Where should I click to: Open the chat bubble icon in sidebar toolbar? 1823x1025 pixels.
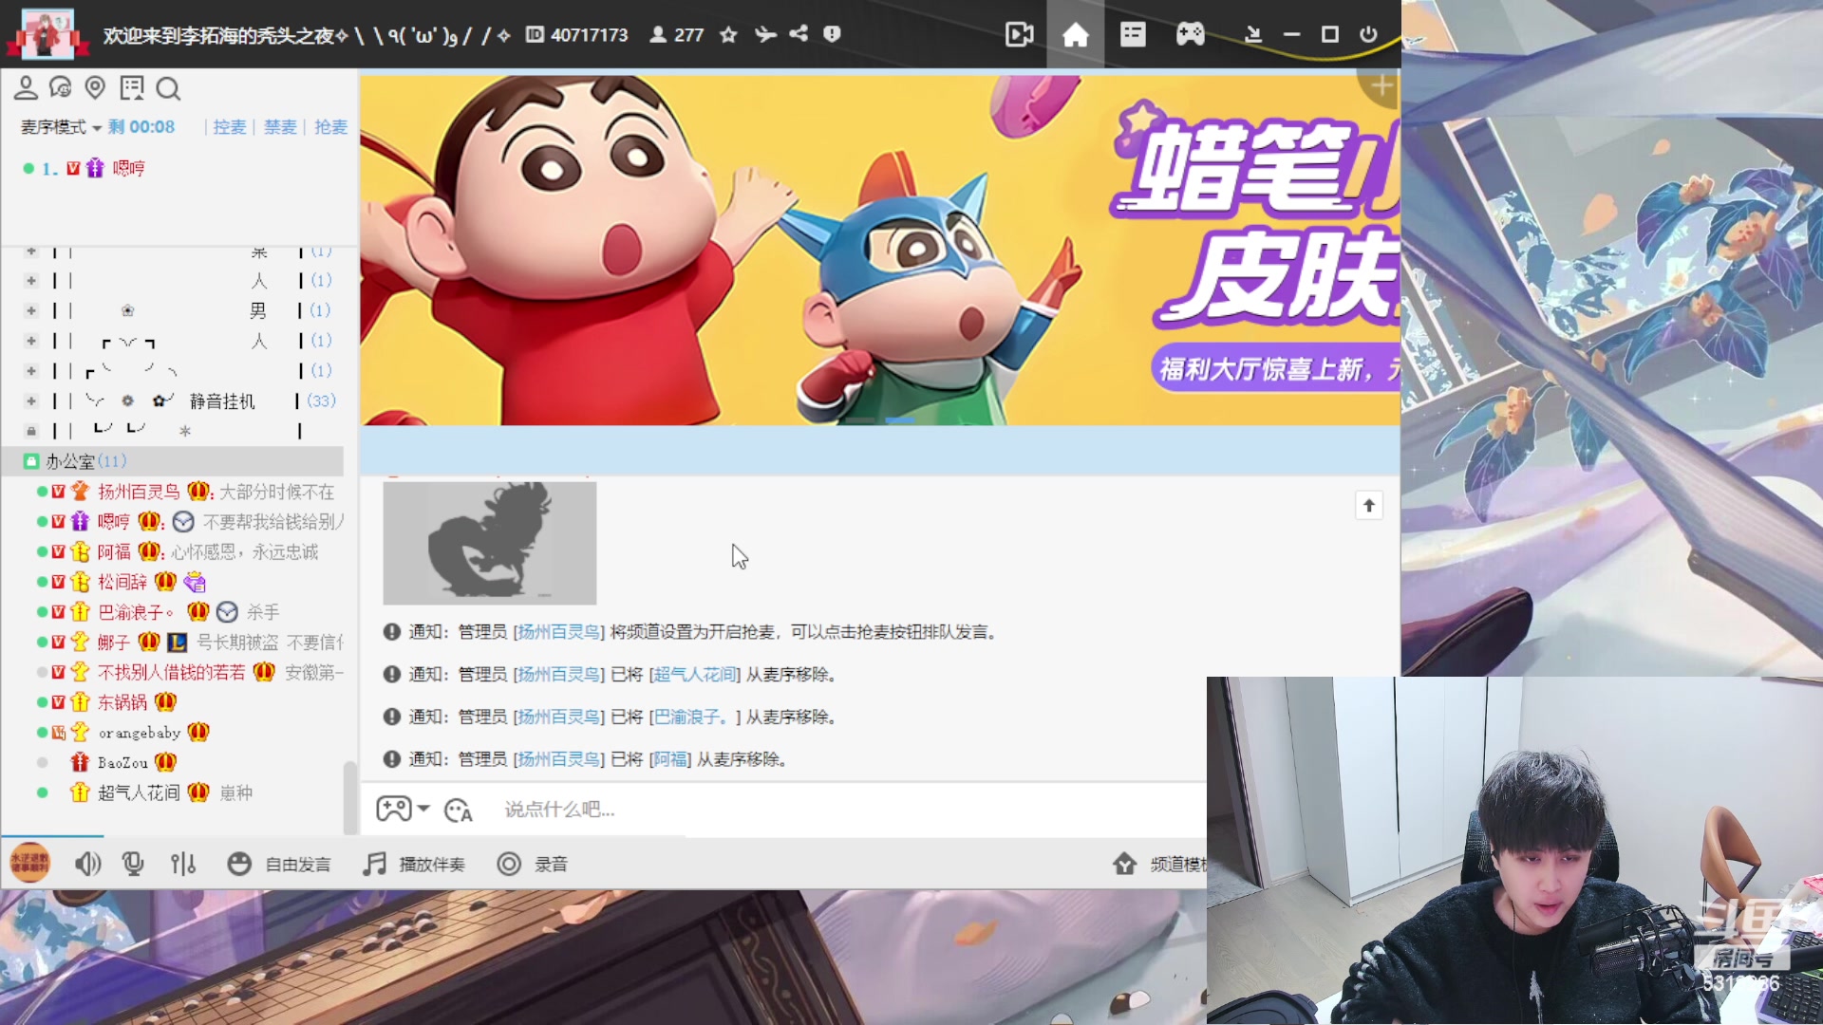(60, 88)
